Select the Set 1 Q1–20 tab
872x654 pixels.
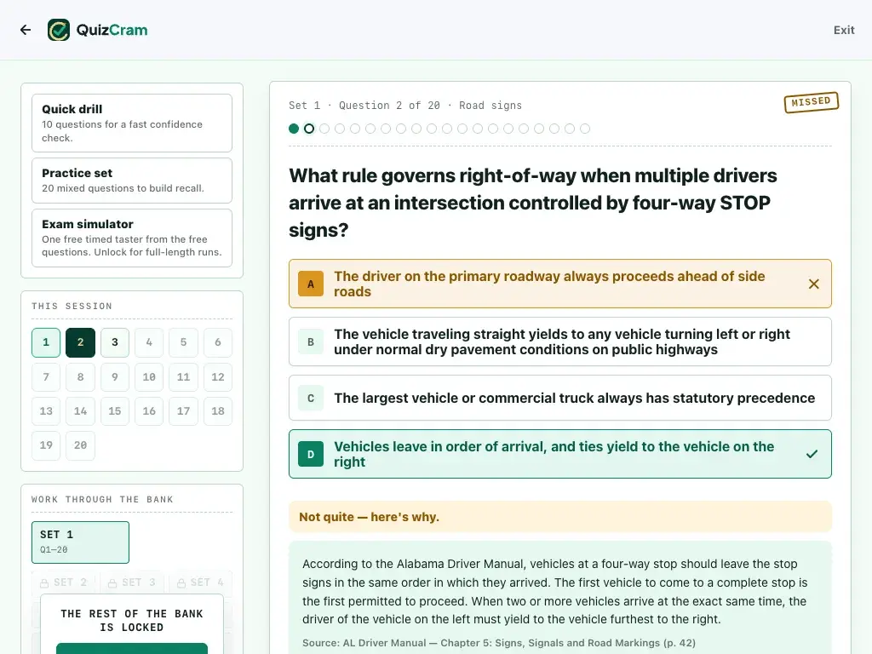point(81,542)
